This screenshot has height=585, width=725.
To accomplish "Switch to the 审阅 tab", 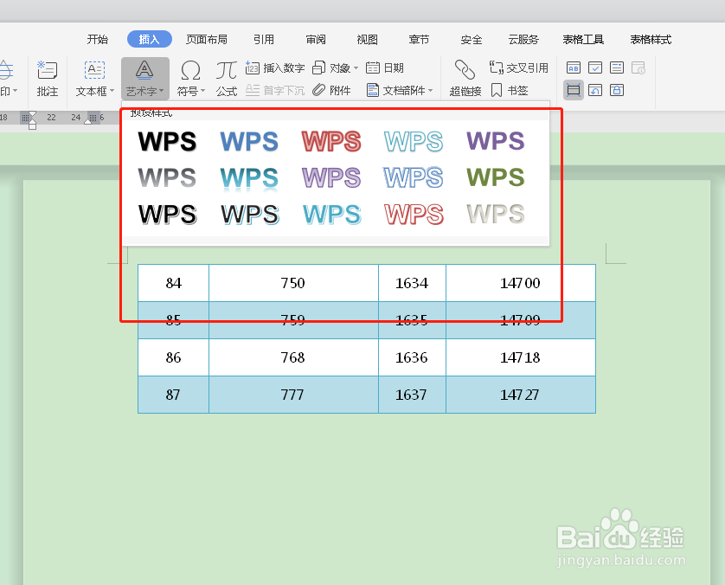I will [x=315, y=39].
